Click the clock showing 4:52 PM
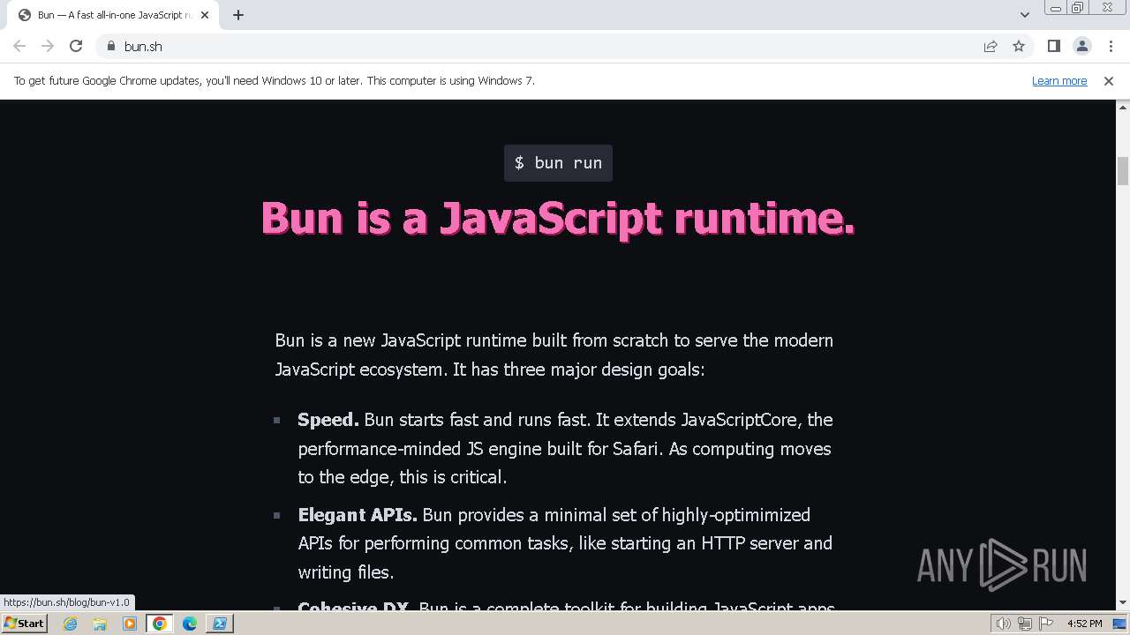The width and height of the screenshot is (1130, 635). tap(1084, 624)
